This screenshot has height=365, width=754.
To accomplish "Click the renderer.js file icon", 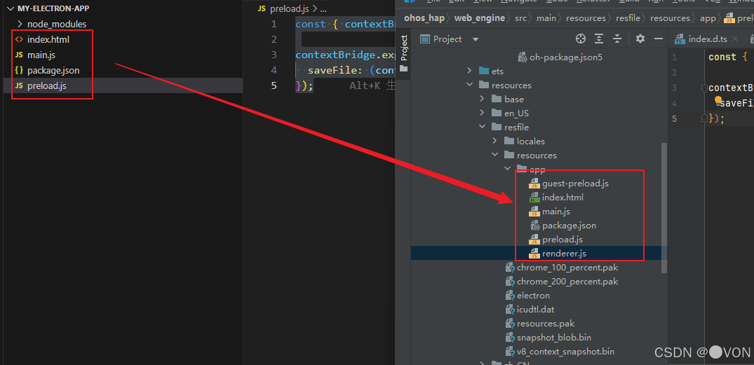I will (x=534, y=254).
